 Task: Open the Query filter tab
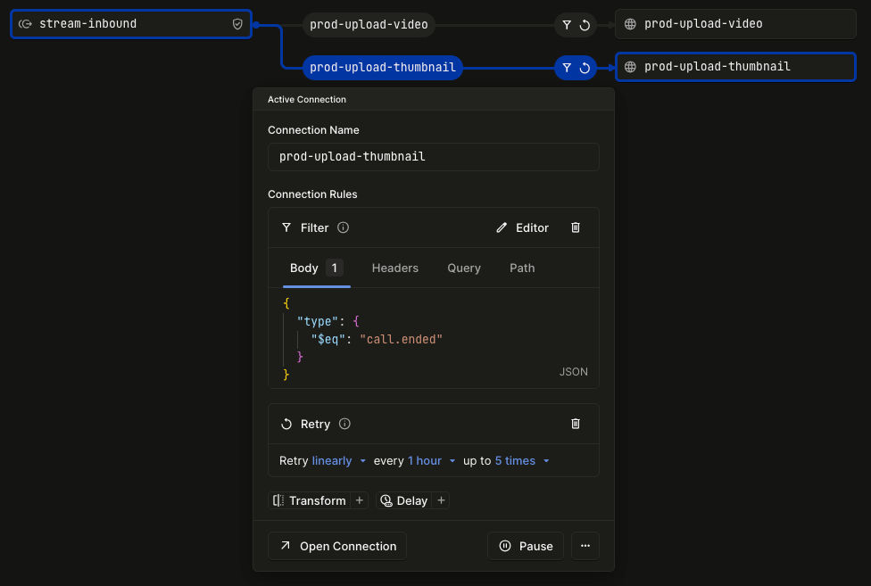[x=464, y=268]
